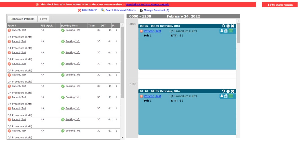Open info icon on 00:05 - 00:50 appointment
The width and height of the screenshot is (298, 141).
[228, 26]
